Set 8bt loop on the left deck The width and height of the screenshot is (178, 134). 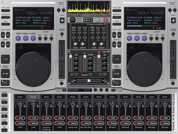click(x=51, y=38)
